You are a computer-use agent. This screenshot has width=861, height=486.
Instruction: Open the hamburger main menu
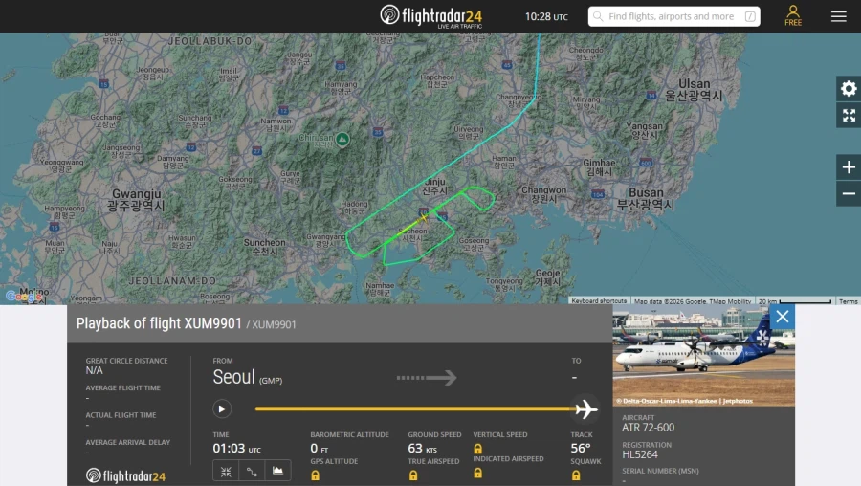838,16
